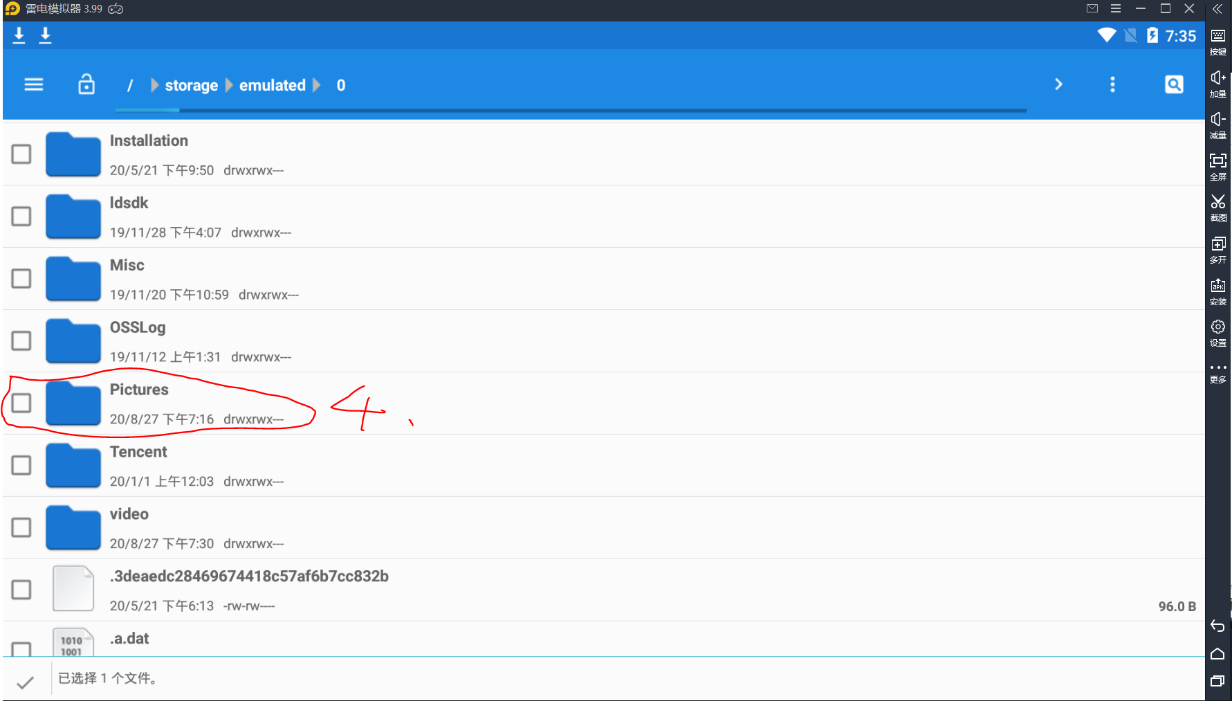The image size is (1232, 701).
Task: Open emulator settings gear icon
Action: click(1217, 331)
